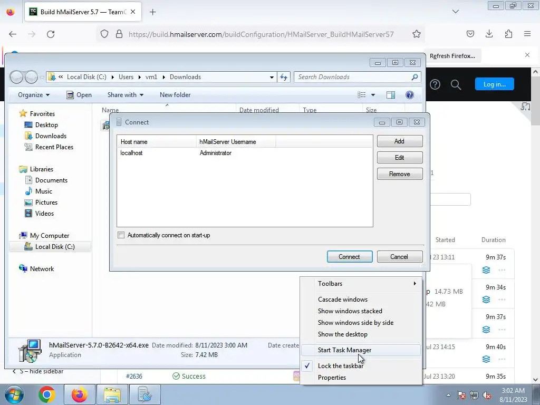List all tabs with the chevron
This screenshot has height=405, width=540.
click(456, 12)
